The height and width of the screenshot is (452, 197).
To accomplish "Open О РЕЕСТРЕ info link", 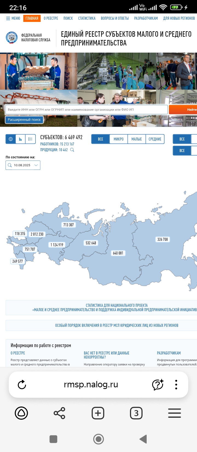I will tap(18, 353).
